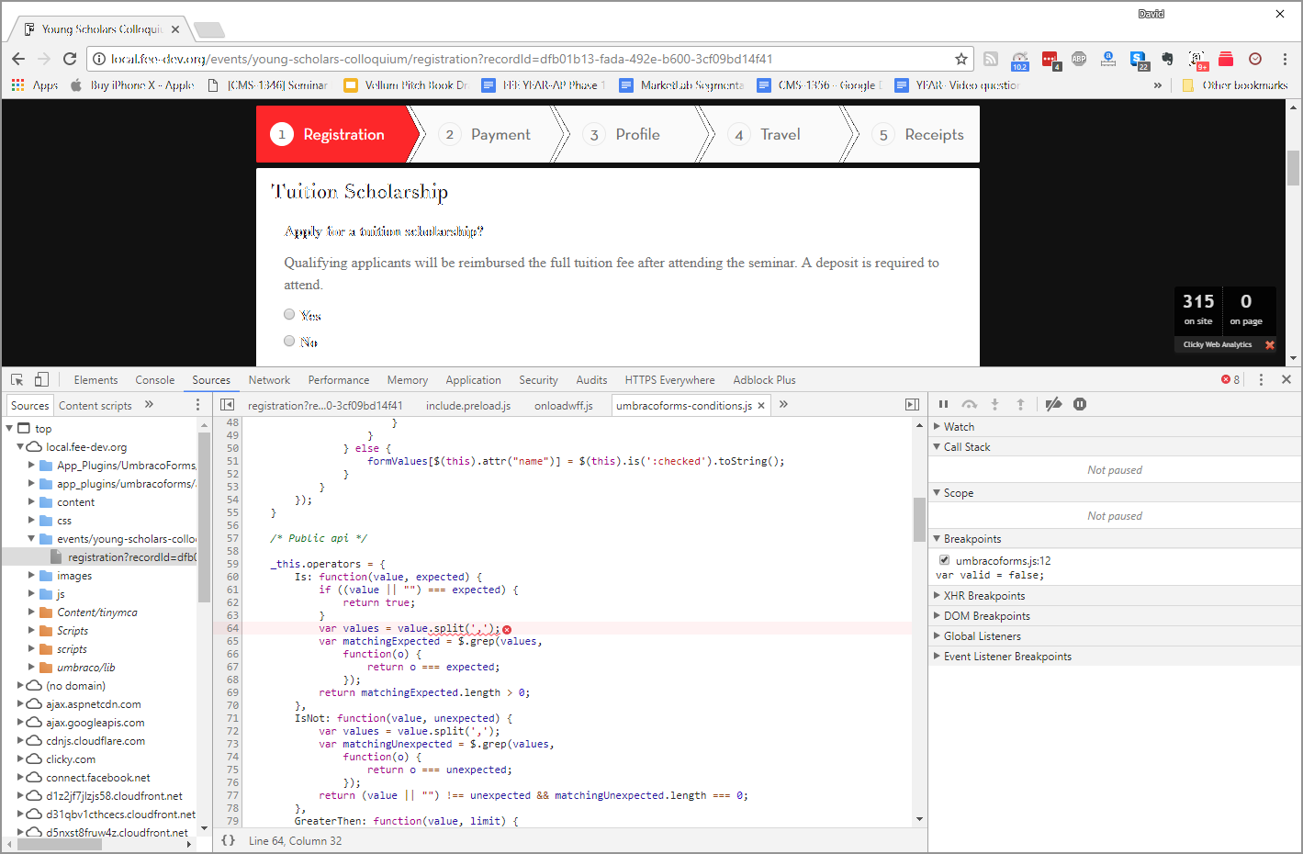Screen dimensions: 1303x854
Task: Switch to the Elements tab
Action: (x=95, y=379)
